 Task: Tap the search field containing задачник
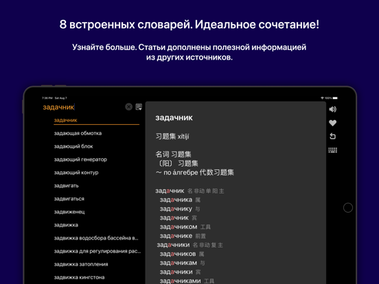point(82,107)
